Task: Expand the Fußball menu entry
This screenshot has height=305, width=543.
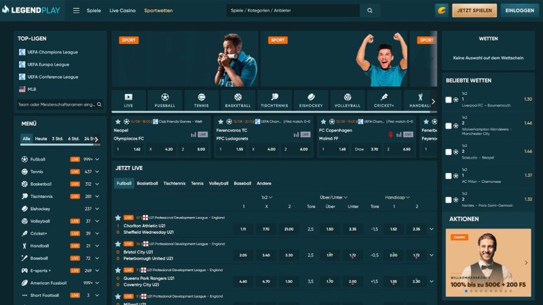Action: pyautogui.click(x=97, y=159)
